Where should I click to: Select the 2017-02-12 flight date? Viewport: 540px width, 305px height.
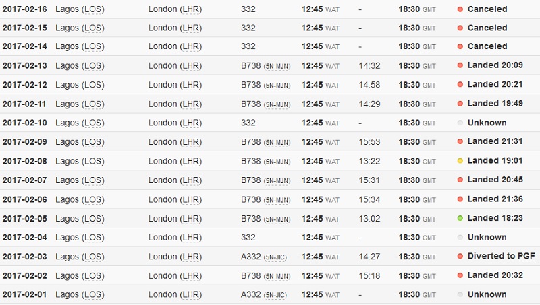[x=24, y=85]
